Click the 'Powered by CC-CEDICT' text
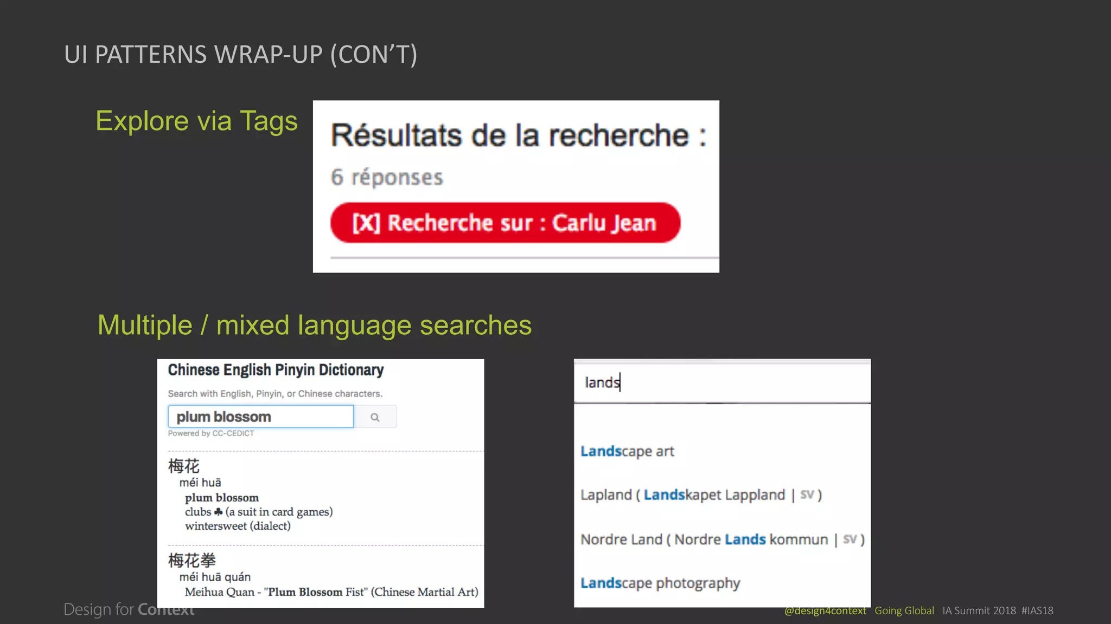The width and height of the screenshot is (1111, 624). (x=211, y=433)
